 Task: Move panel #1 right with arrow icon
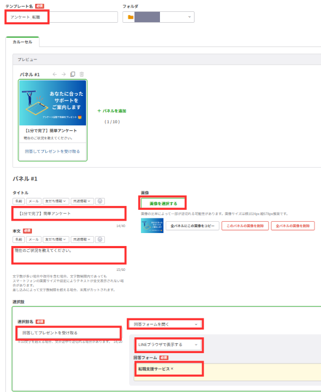tap(64, 74)
